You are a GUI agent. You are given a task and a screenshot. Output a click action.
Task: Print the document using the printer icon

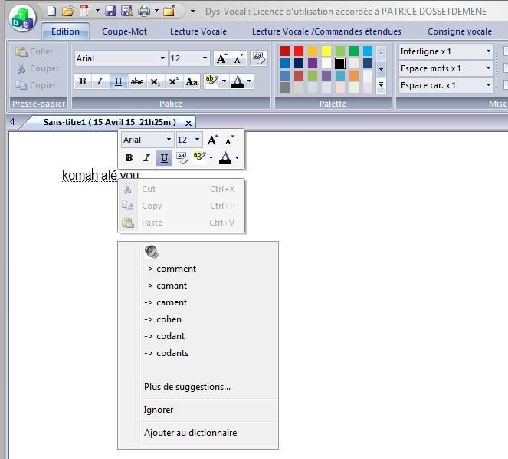(144, 11)
